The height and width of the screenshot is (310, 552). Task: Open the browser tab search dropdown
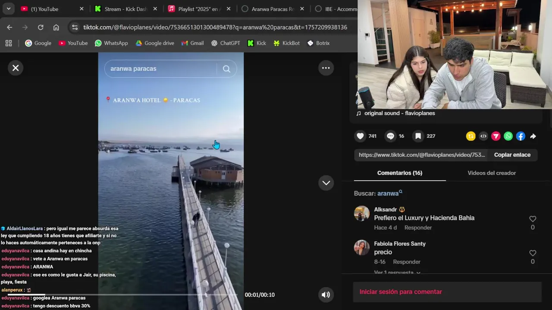9,9
